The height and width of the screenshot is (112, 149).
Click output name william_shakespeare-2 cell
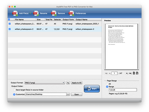85,29
